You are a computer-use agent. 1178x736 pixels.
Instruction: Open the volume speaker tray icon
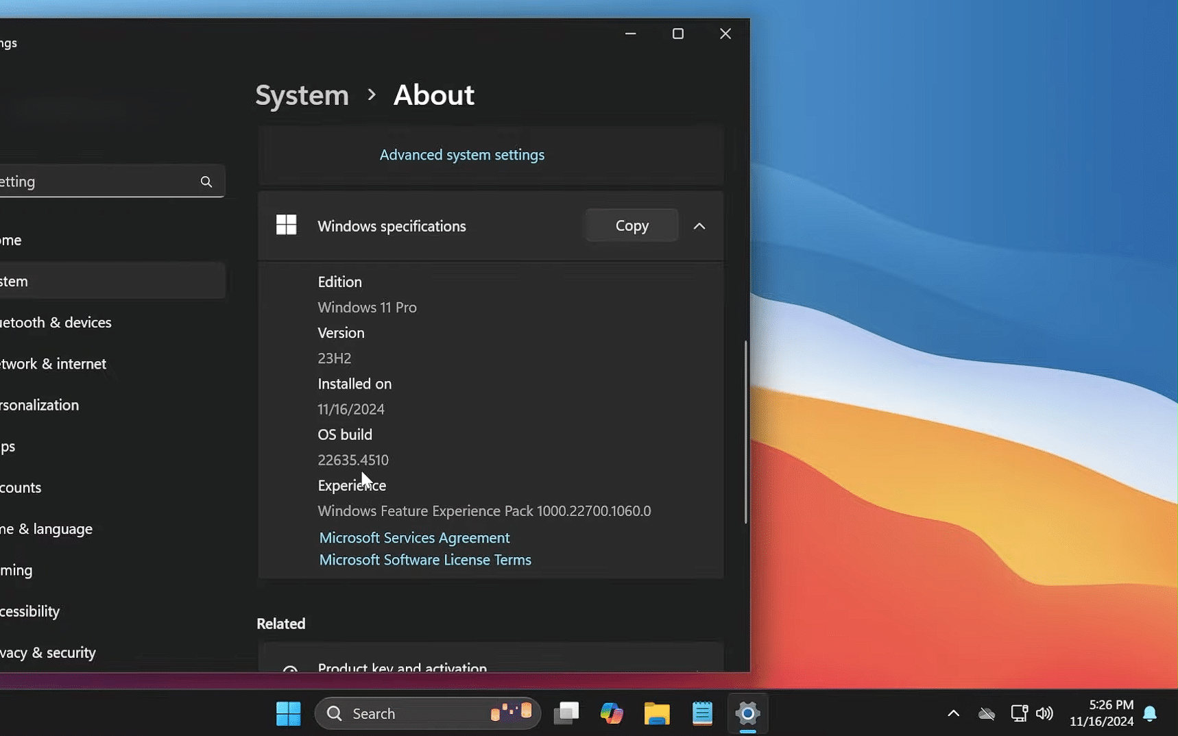pos(1044,713)
